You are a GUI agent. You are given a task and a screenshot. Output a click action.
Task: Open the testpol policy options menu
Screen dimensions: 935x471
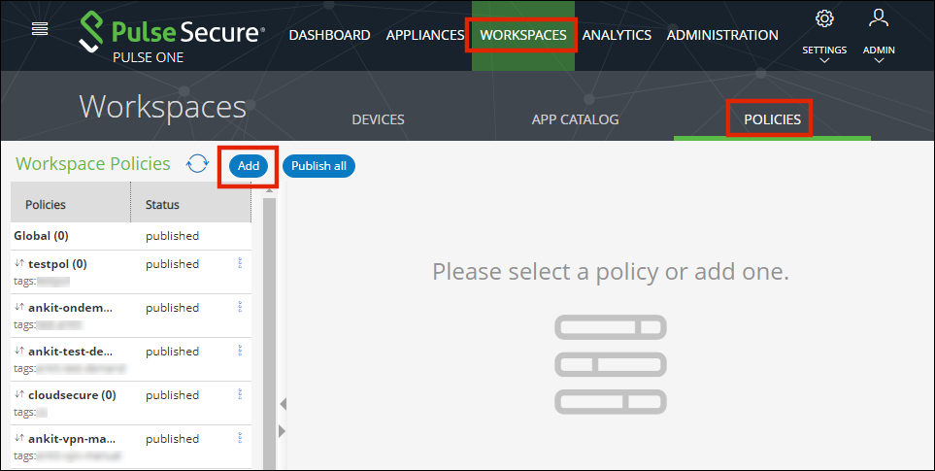point(240,263)
